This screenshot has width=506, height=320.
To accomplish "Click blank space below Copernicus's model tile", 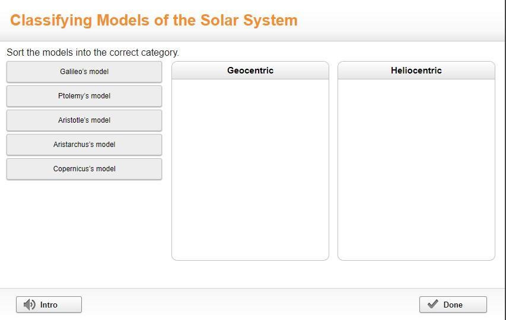I will 84,225.
